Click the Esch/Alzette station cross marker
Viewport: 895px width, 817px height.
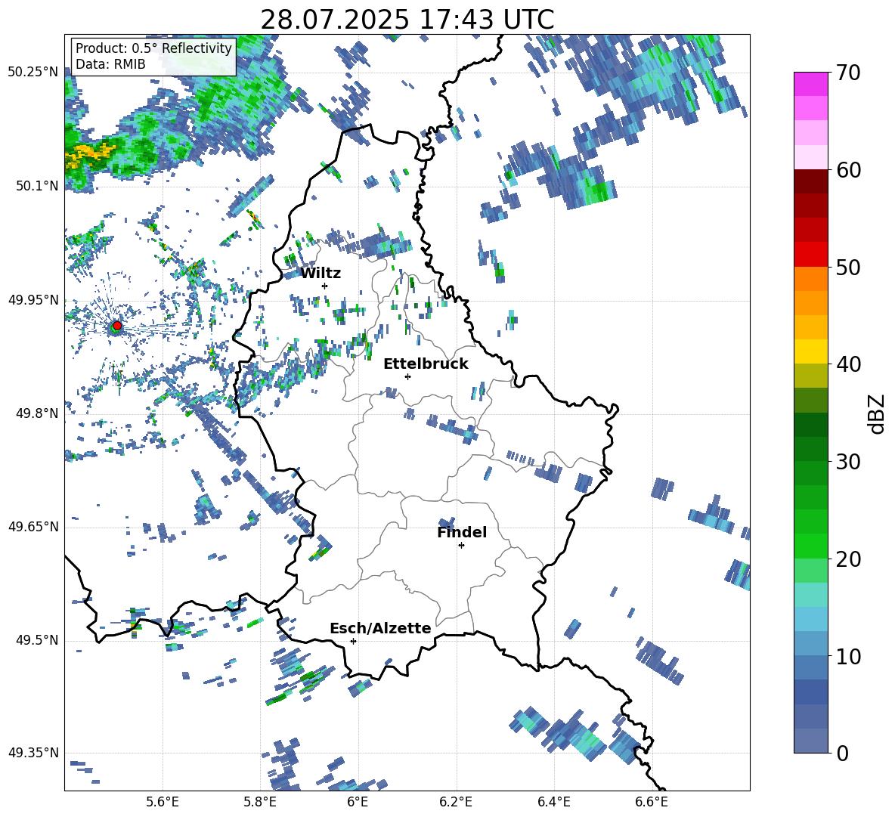pos(353,641)
